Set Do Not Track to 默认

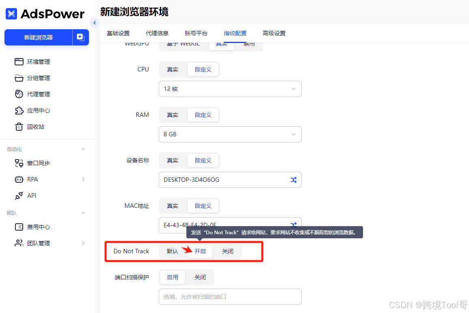(x=173, y=251)
